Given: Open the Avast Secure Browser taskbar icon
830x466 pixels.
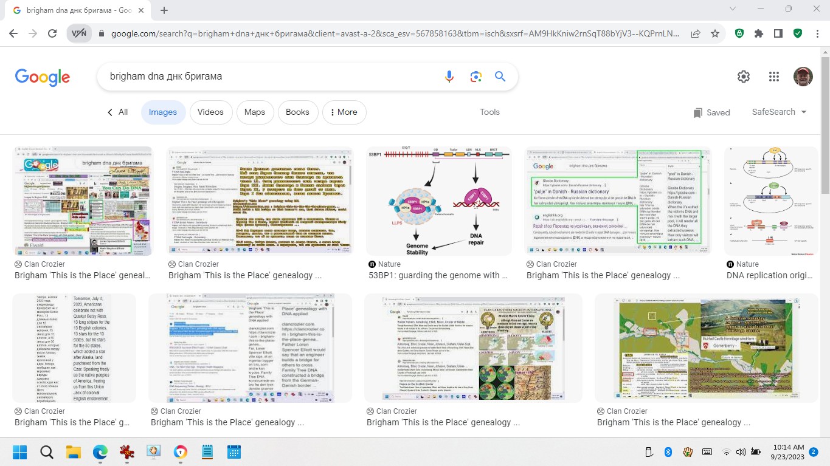Looking at the screenshot, I should [x=181, y=452].
